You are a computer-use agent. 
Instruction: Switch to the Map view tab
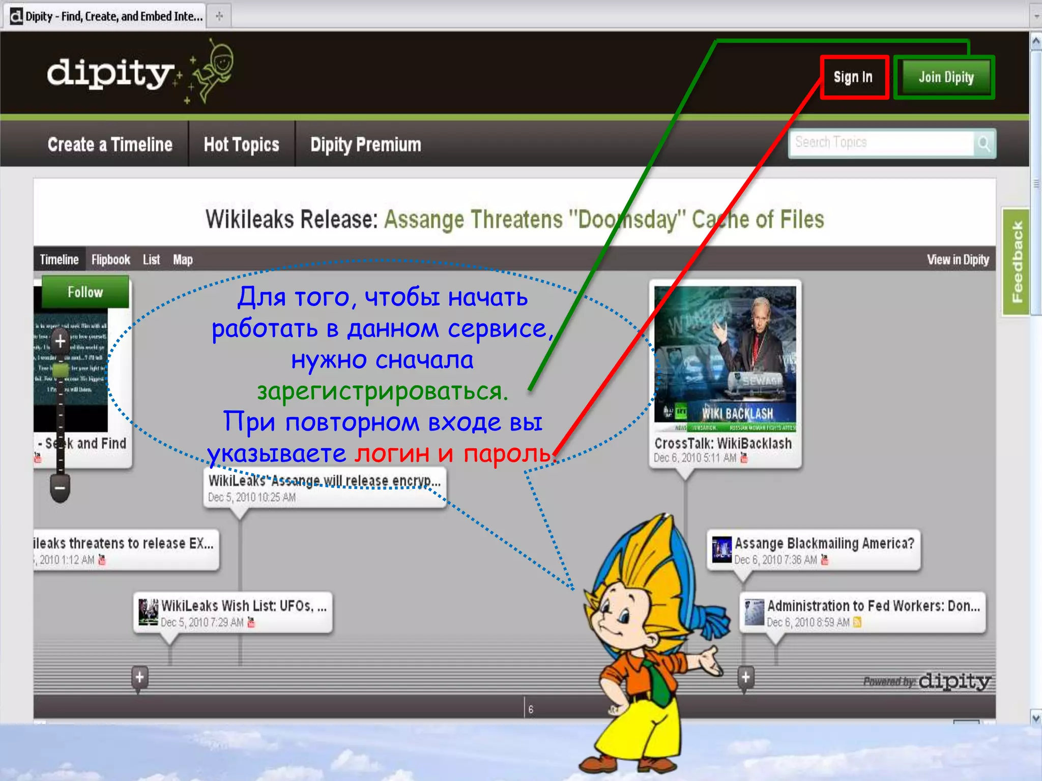[x=183, y=260]
